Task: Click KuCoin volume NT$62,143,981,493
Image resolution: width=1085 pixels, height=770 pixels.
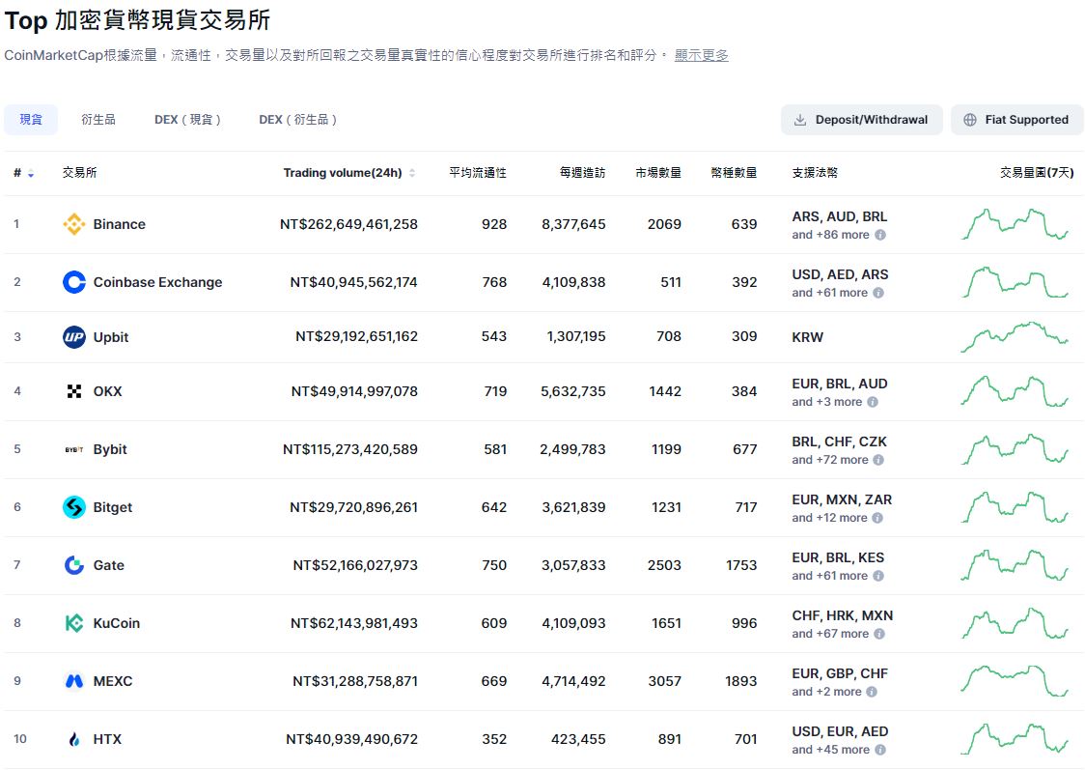Action: [x=354, y=623]
